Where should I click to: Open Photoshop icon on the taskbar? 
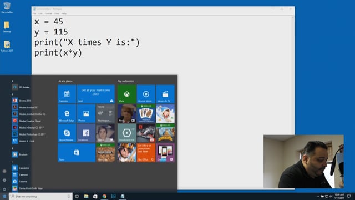[x=113, y=196]
